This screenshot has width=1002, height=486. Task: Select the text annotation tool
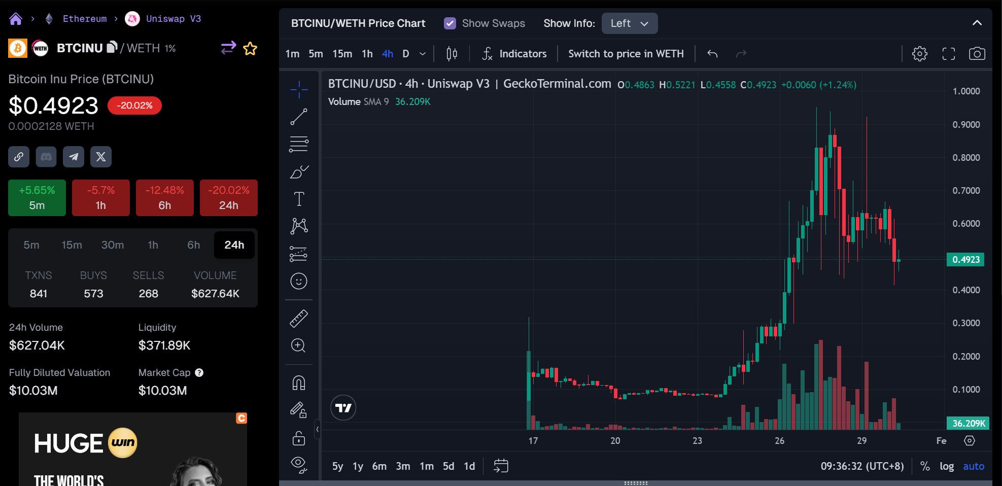tap(299, 199)
